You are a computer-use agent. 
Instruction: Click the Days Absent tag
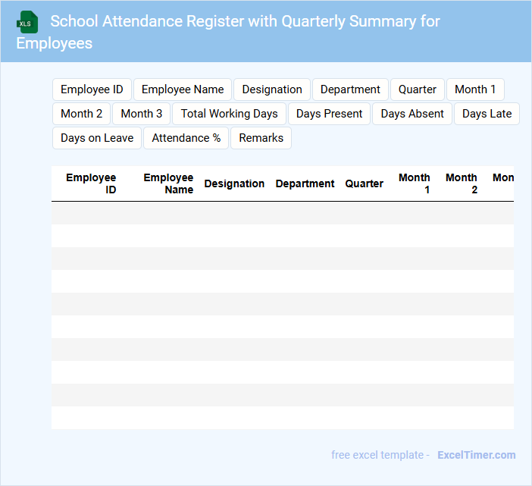click(412, 114)
